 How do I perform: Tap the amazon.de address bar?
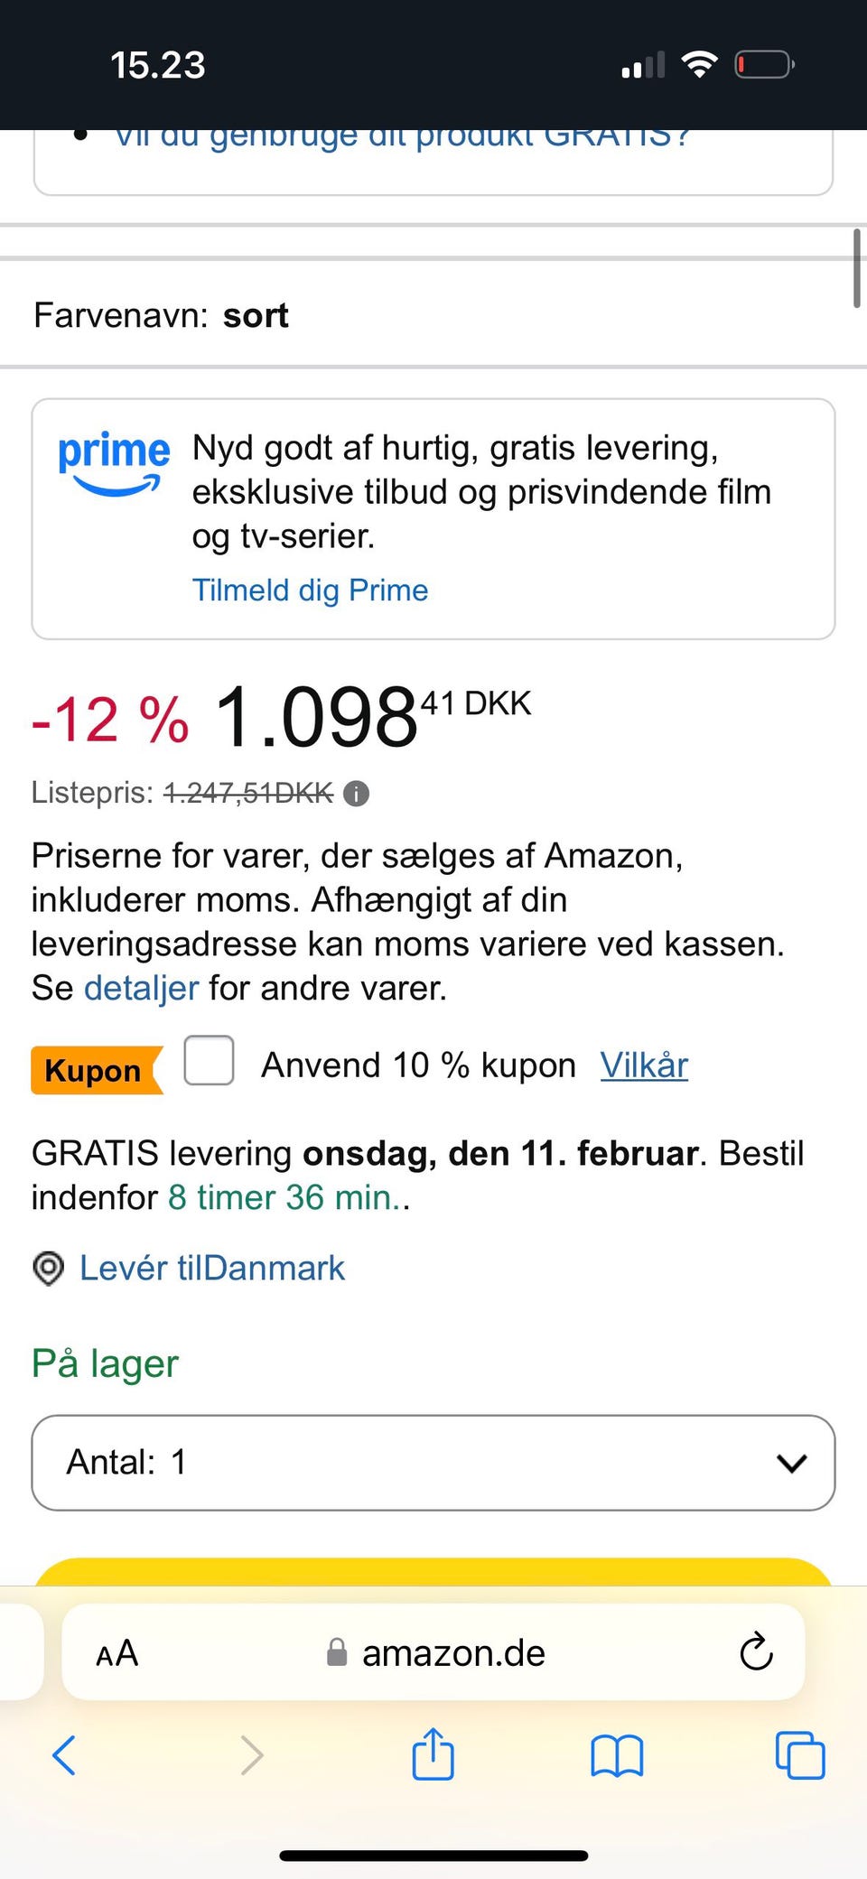[x=452, y=1652]
